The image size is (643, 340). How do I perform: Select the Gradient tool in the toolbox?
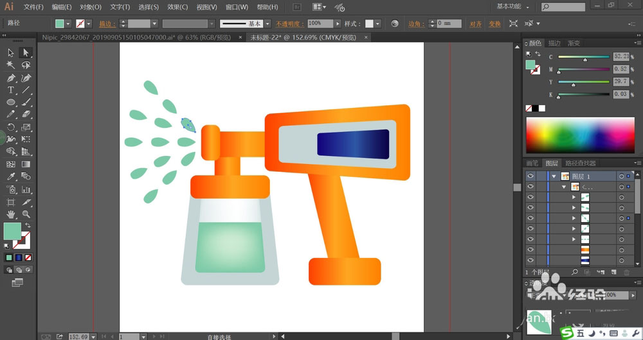click(x=26, y=164)
